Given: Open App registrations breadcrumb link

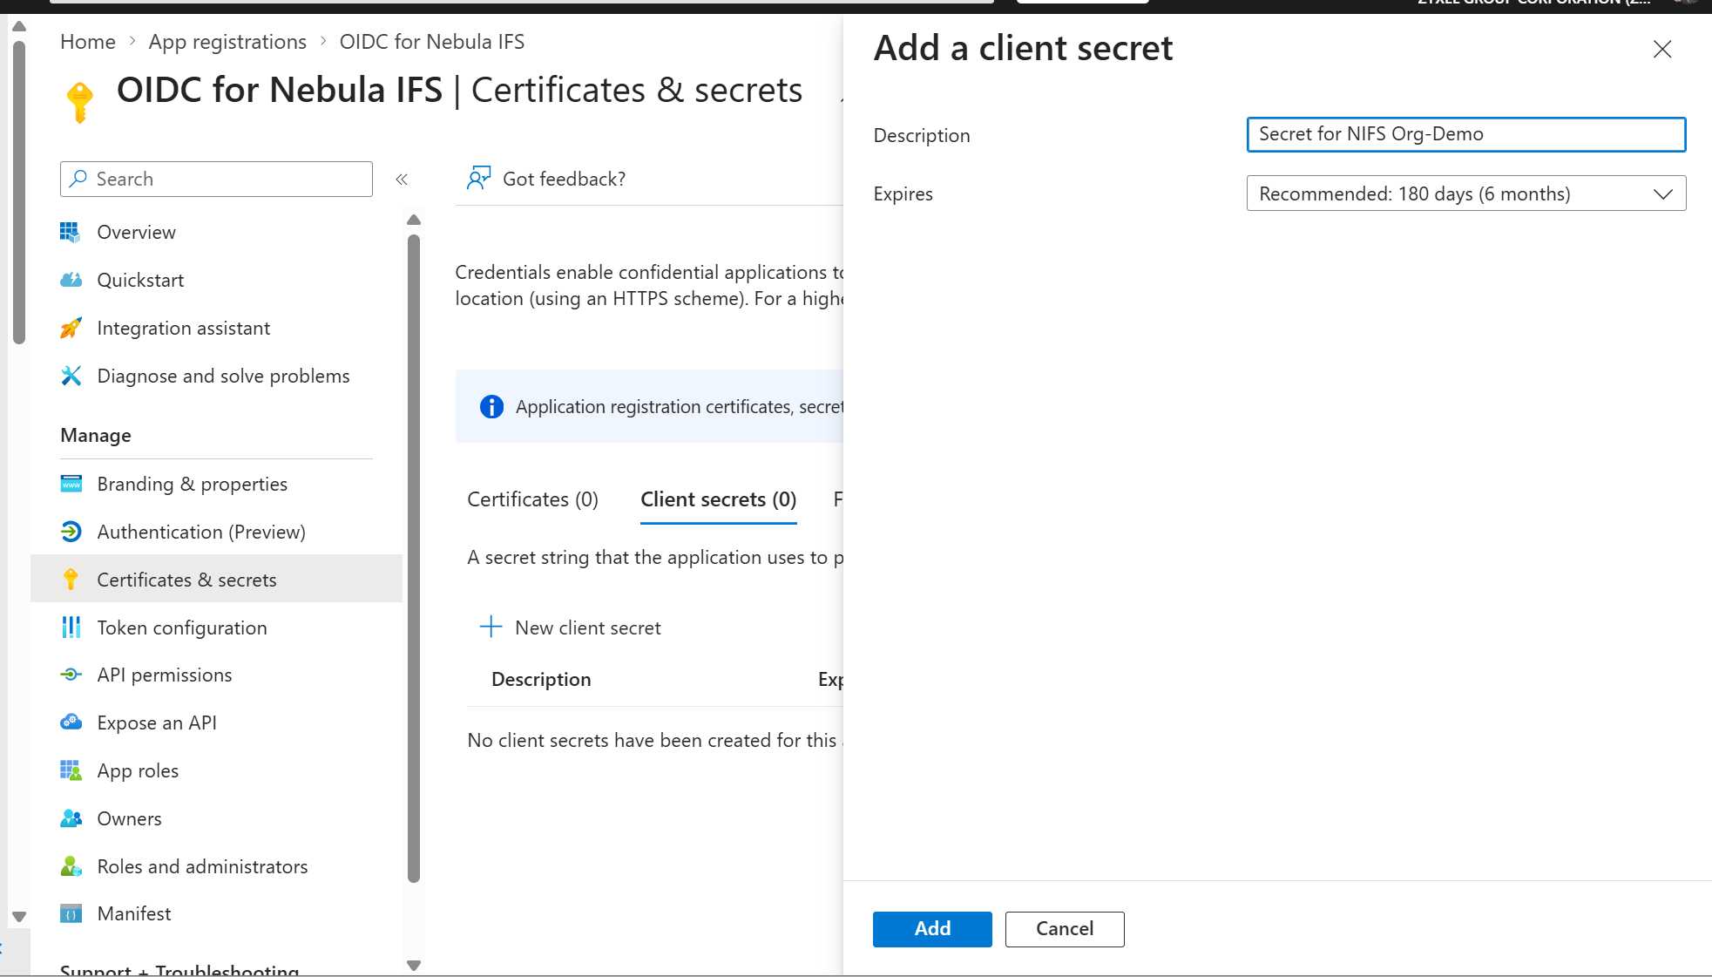Looking at the screenshot, I should tap(227, 42).
